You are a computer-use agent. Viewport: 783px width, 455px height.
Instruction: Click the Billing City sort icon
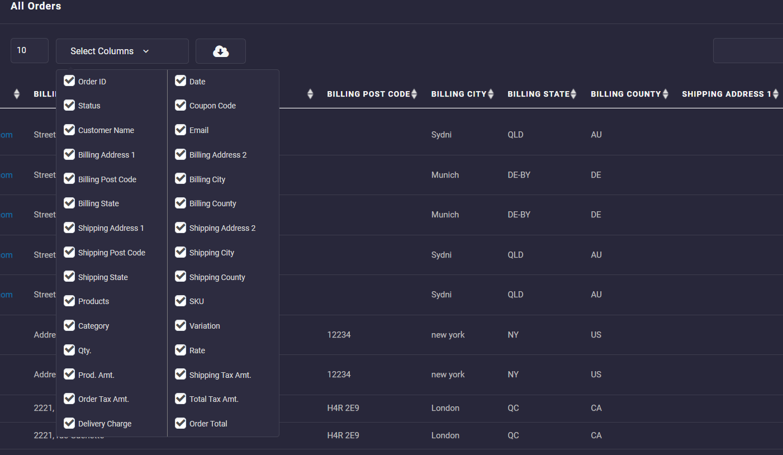click(x=491, y=94)
